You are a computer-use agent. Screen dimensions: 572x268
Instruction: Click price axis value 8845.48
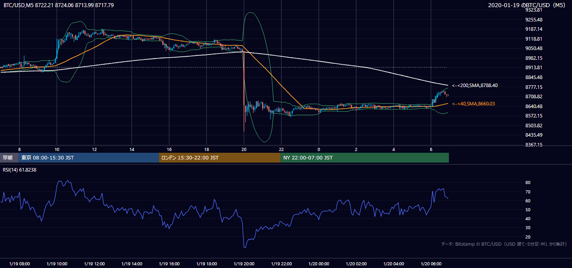pyautogui.click(x=534, y=77)
